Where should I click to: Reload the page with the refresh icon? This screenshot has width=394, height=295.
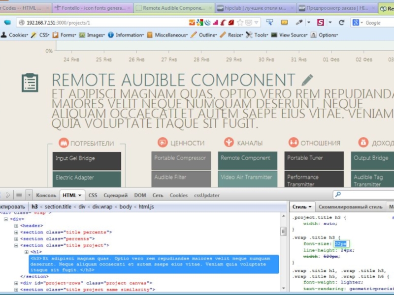pos(341,23)
